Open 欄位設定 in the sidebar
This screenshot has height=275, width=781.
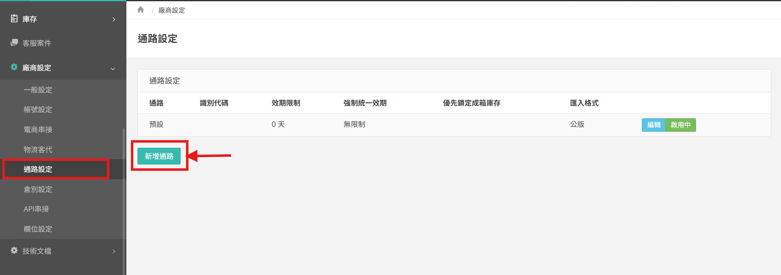(x=38, y=229)
